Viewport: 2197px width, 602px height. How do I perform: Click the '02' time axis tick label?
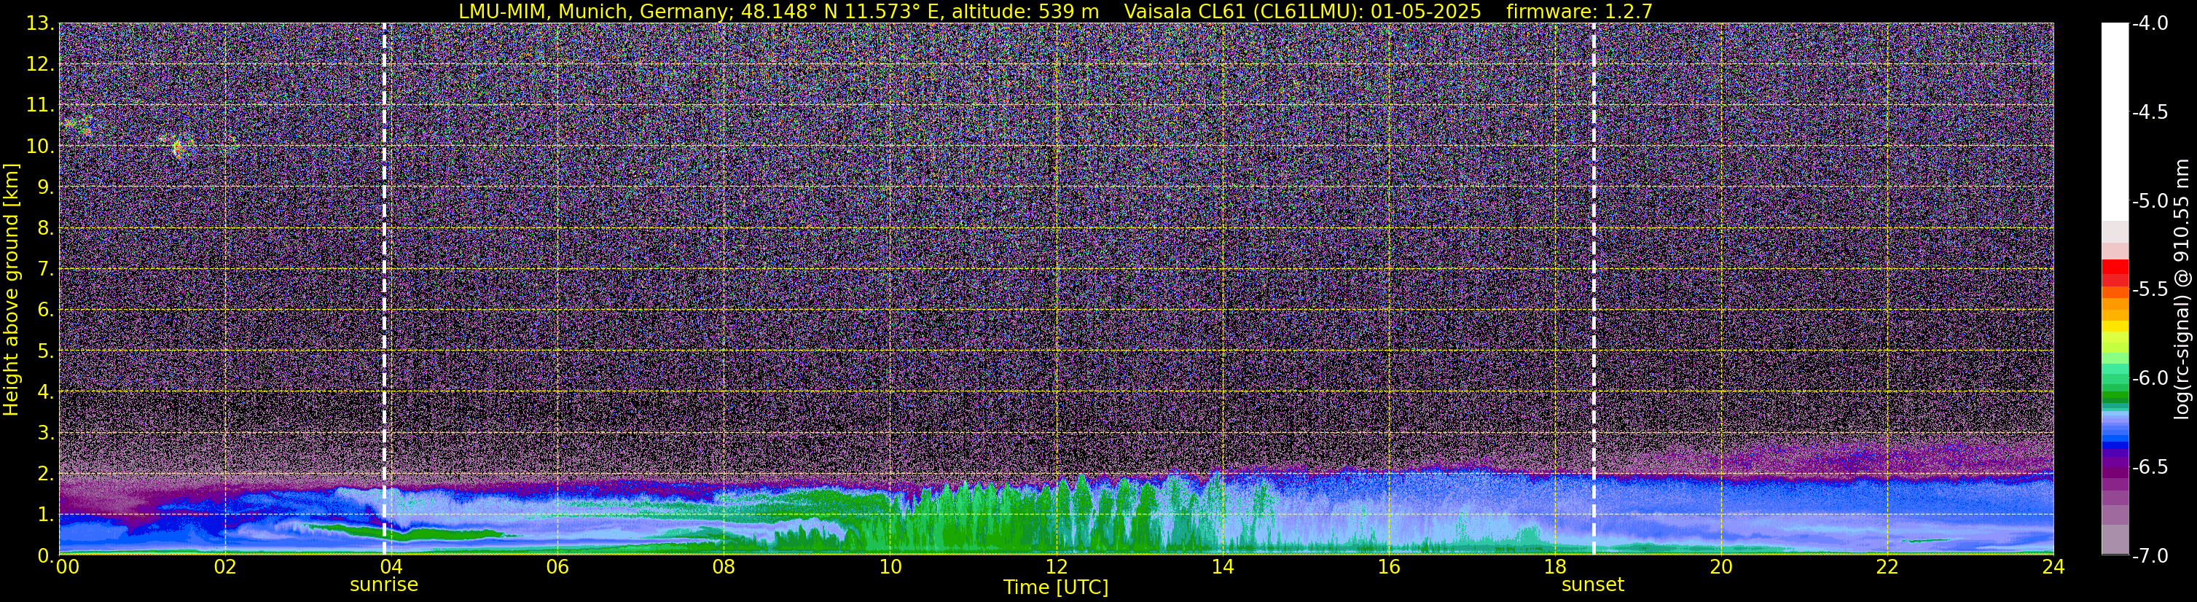click(x=224, y=566)
